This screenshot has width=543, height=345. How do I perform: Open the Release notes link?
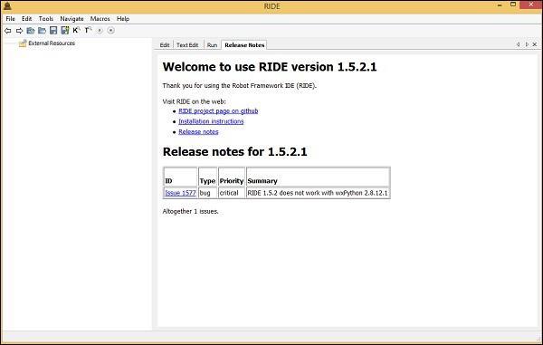coord(198,131)
